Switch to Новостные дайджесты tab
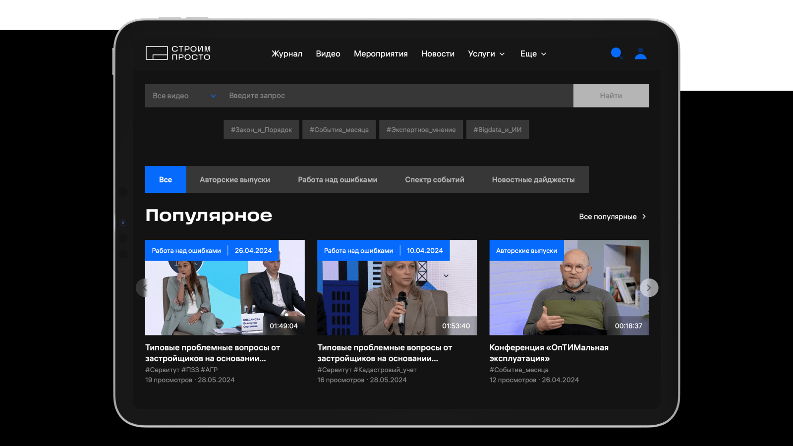The width and height of the screenshot is (793, 446). 533,180
